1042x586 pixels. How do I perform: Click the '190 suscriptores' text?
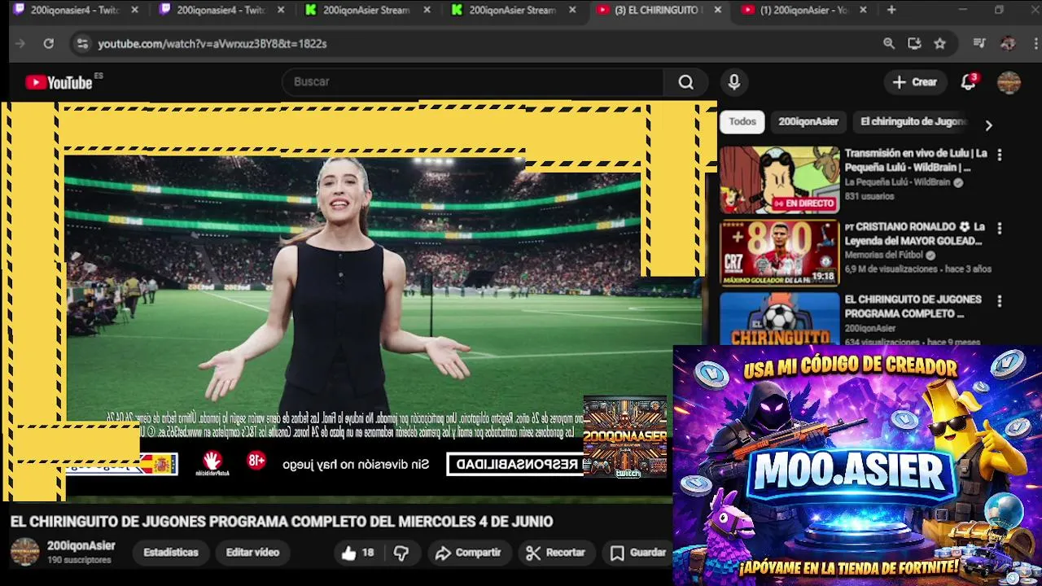[79, 561]
